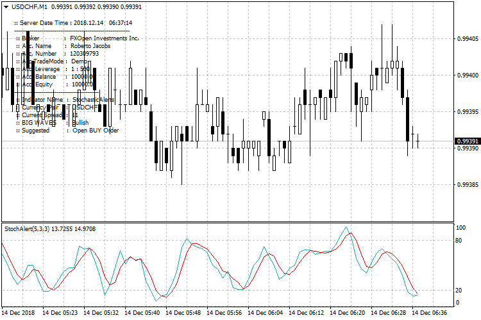Screen dimensions: 481x320
Task: Click the 0.99385 price axis label
Action: pos(467,185)
